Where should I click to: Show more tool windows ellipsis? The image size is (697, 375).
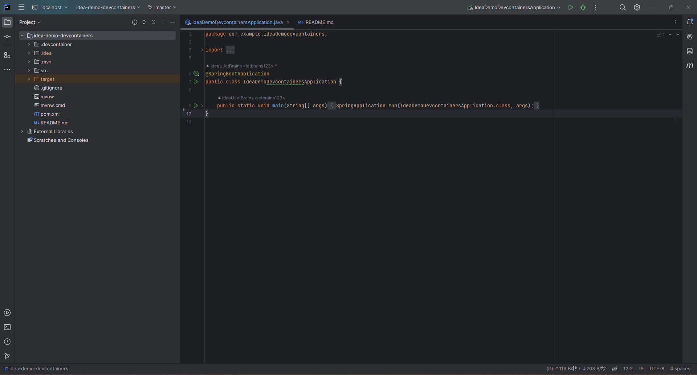coord(7,70)
